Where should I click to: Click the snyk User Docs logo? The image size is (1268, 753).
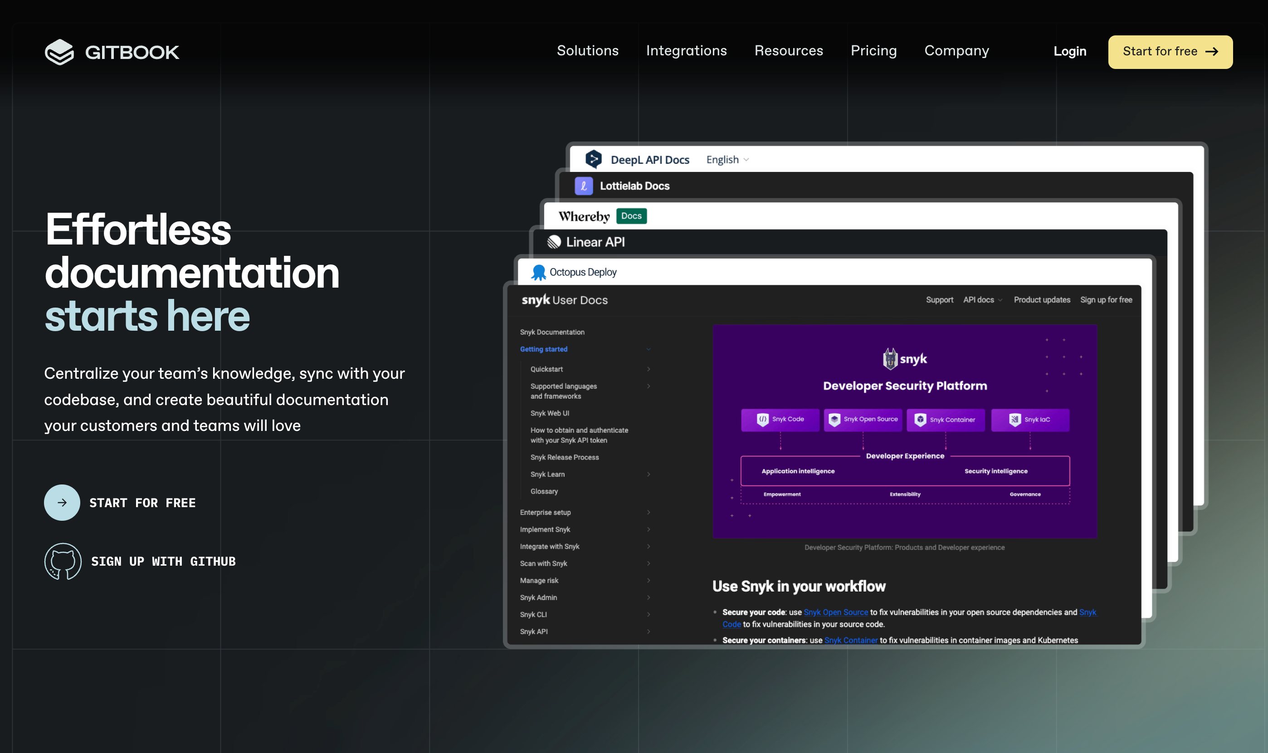click(564, 300)
